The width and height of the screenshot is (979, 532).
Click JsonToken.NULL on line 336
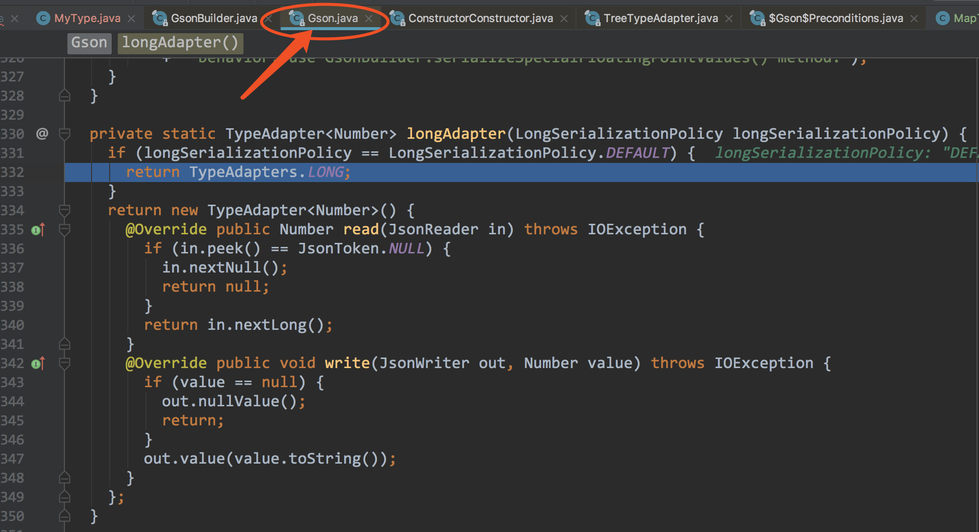click(361, 248)
